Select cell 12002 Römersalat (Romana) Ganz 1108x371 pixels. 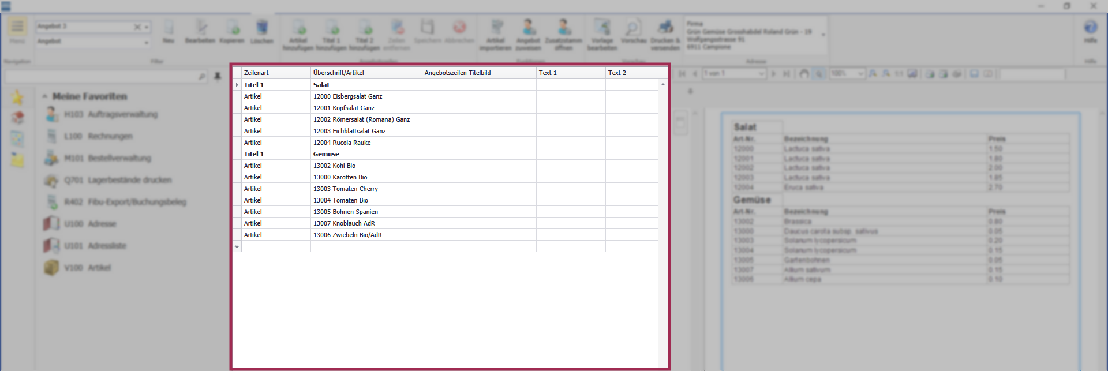pos(366,119)
